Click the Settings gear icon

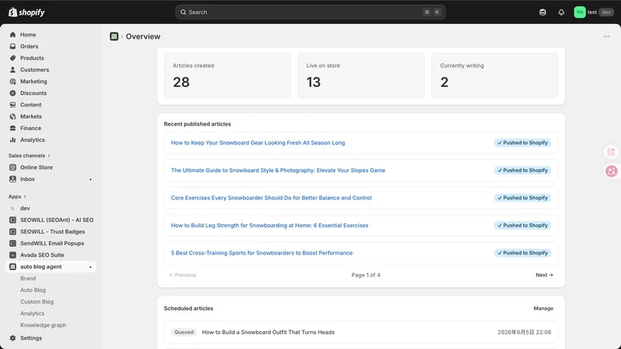click(12, 338)
